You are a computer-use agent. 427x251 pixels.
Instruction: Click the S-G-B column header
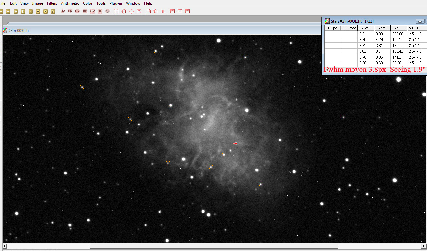(x=417, y=28)
